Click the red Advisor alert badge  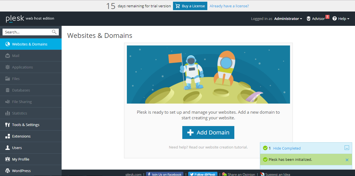click(327, 17)
